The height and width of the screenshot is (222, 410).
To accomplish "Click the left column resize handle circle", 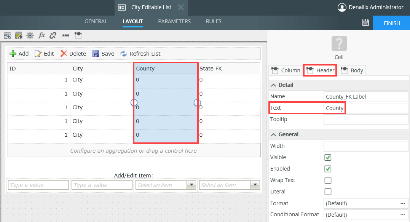I will coord(134,102).
